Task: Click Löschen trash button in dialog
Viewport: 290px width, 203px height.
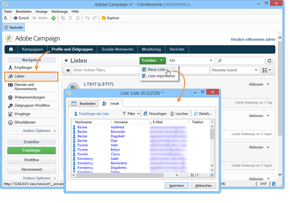Action: (179, 114)
